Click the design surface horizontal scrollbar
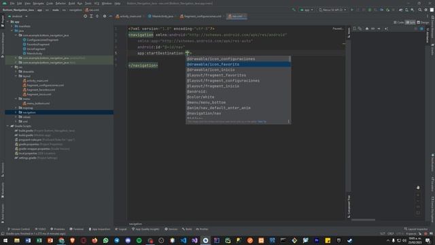 tap(363, 220)
